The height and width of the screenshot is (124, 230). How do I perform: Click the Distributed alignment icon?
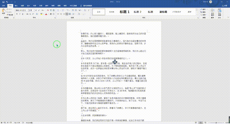point(70,14)
